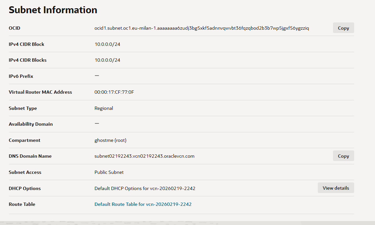Image resolution: width=375 pixels, height=225 pixels.
Task: Click the DNS domain subnet02192243.vcn02192243.oraclevcn.com text
Action: tap(144, 156)
